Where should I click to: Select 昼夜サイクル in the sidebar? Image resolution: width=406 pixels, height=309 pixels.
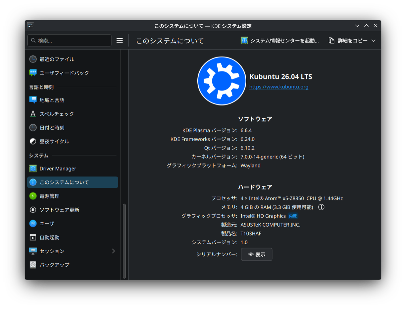pos(73,141)
